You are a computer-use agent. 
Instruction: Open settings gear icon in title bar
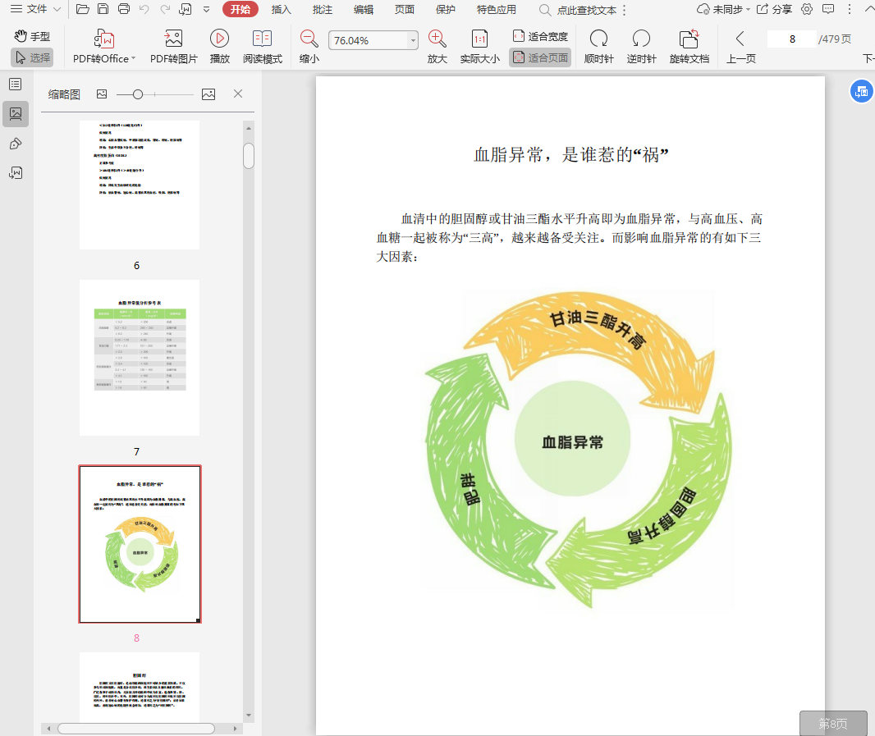(x=807, y=9)
